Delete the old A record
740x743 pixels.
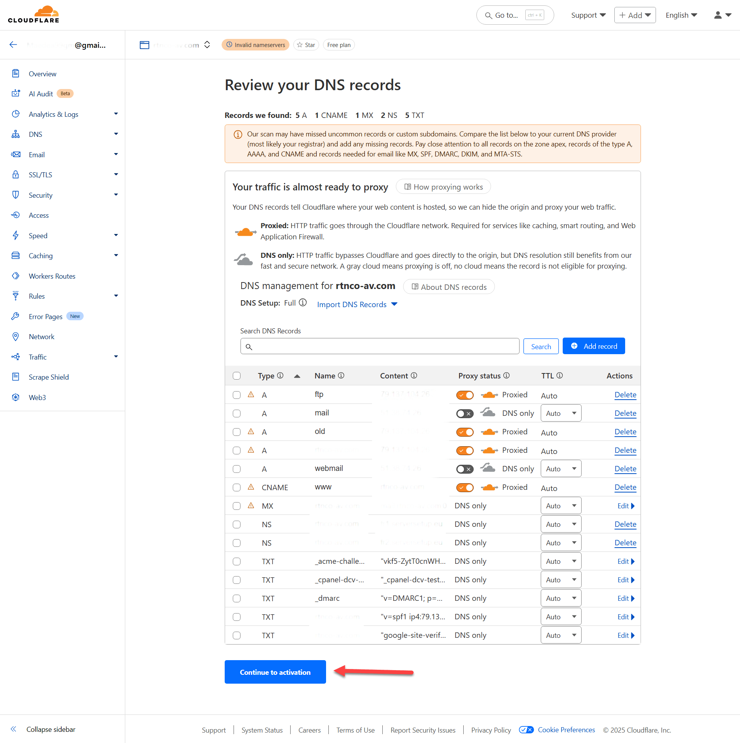click(x=625, y=432)
